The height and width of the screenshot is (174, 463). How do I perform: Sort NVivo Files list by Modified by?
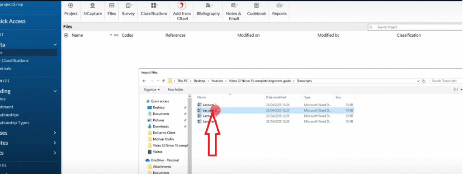(328, 35)
